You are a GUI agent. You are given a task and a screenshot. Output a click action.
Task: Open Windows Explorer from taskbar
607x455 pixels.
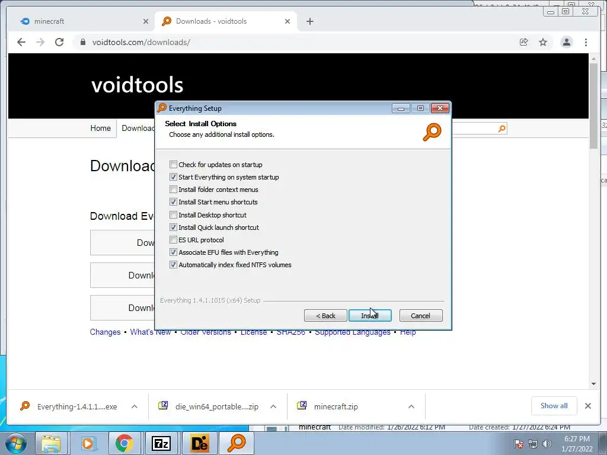tap(51, 443)
